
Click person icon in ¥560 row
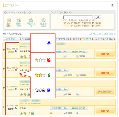click(21, 94)
